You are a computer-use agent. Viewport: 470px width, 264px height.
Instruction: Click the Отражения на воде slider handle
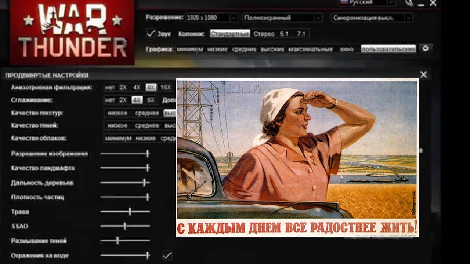tap(147, 255)
